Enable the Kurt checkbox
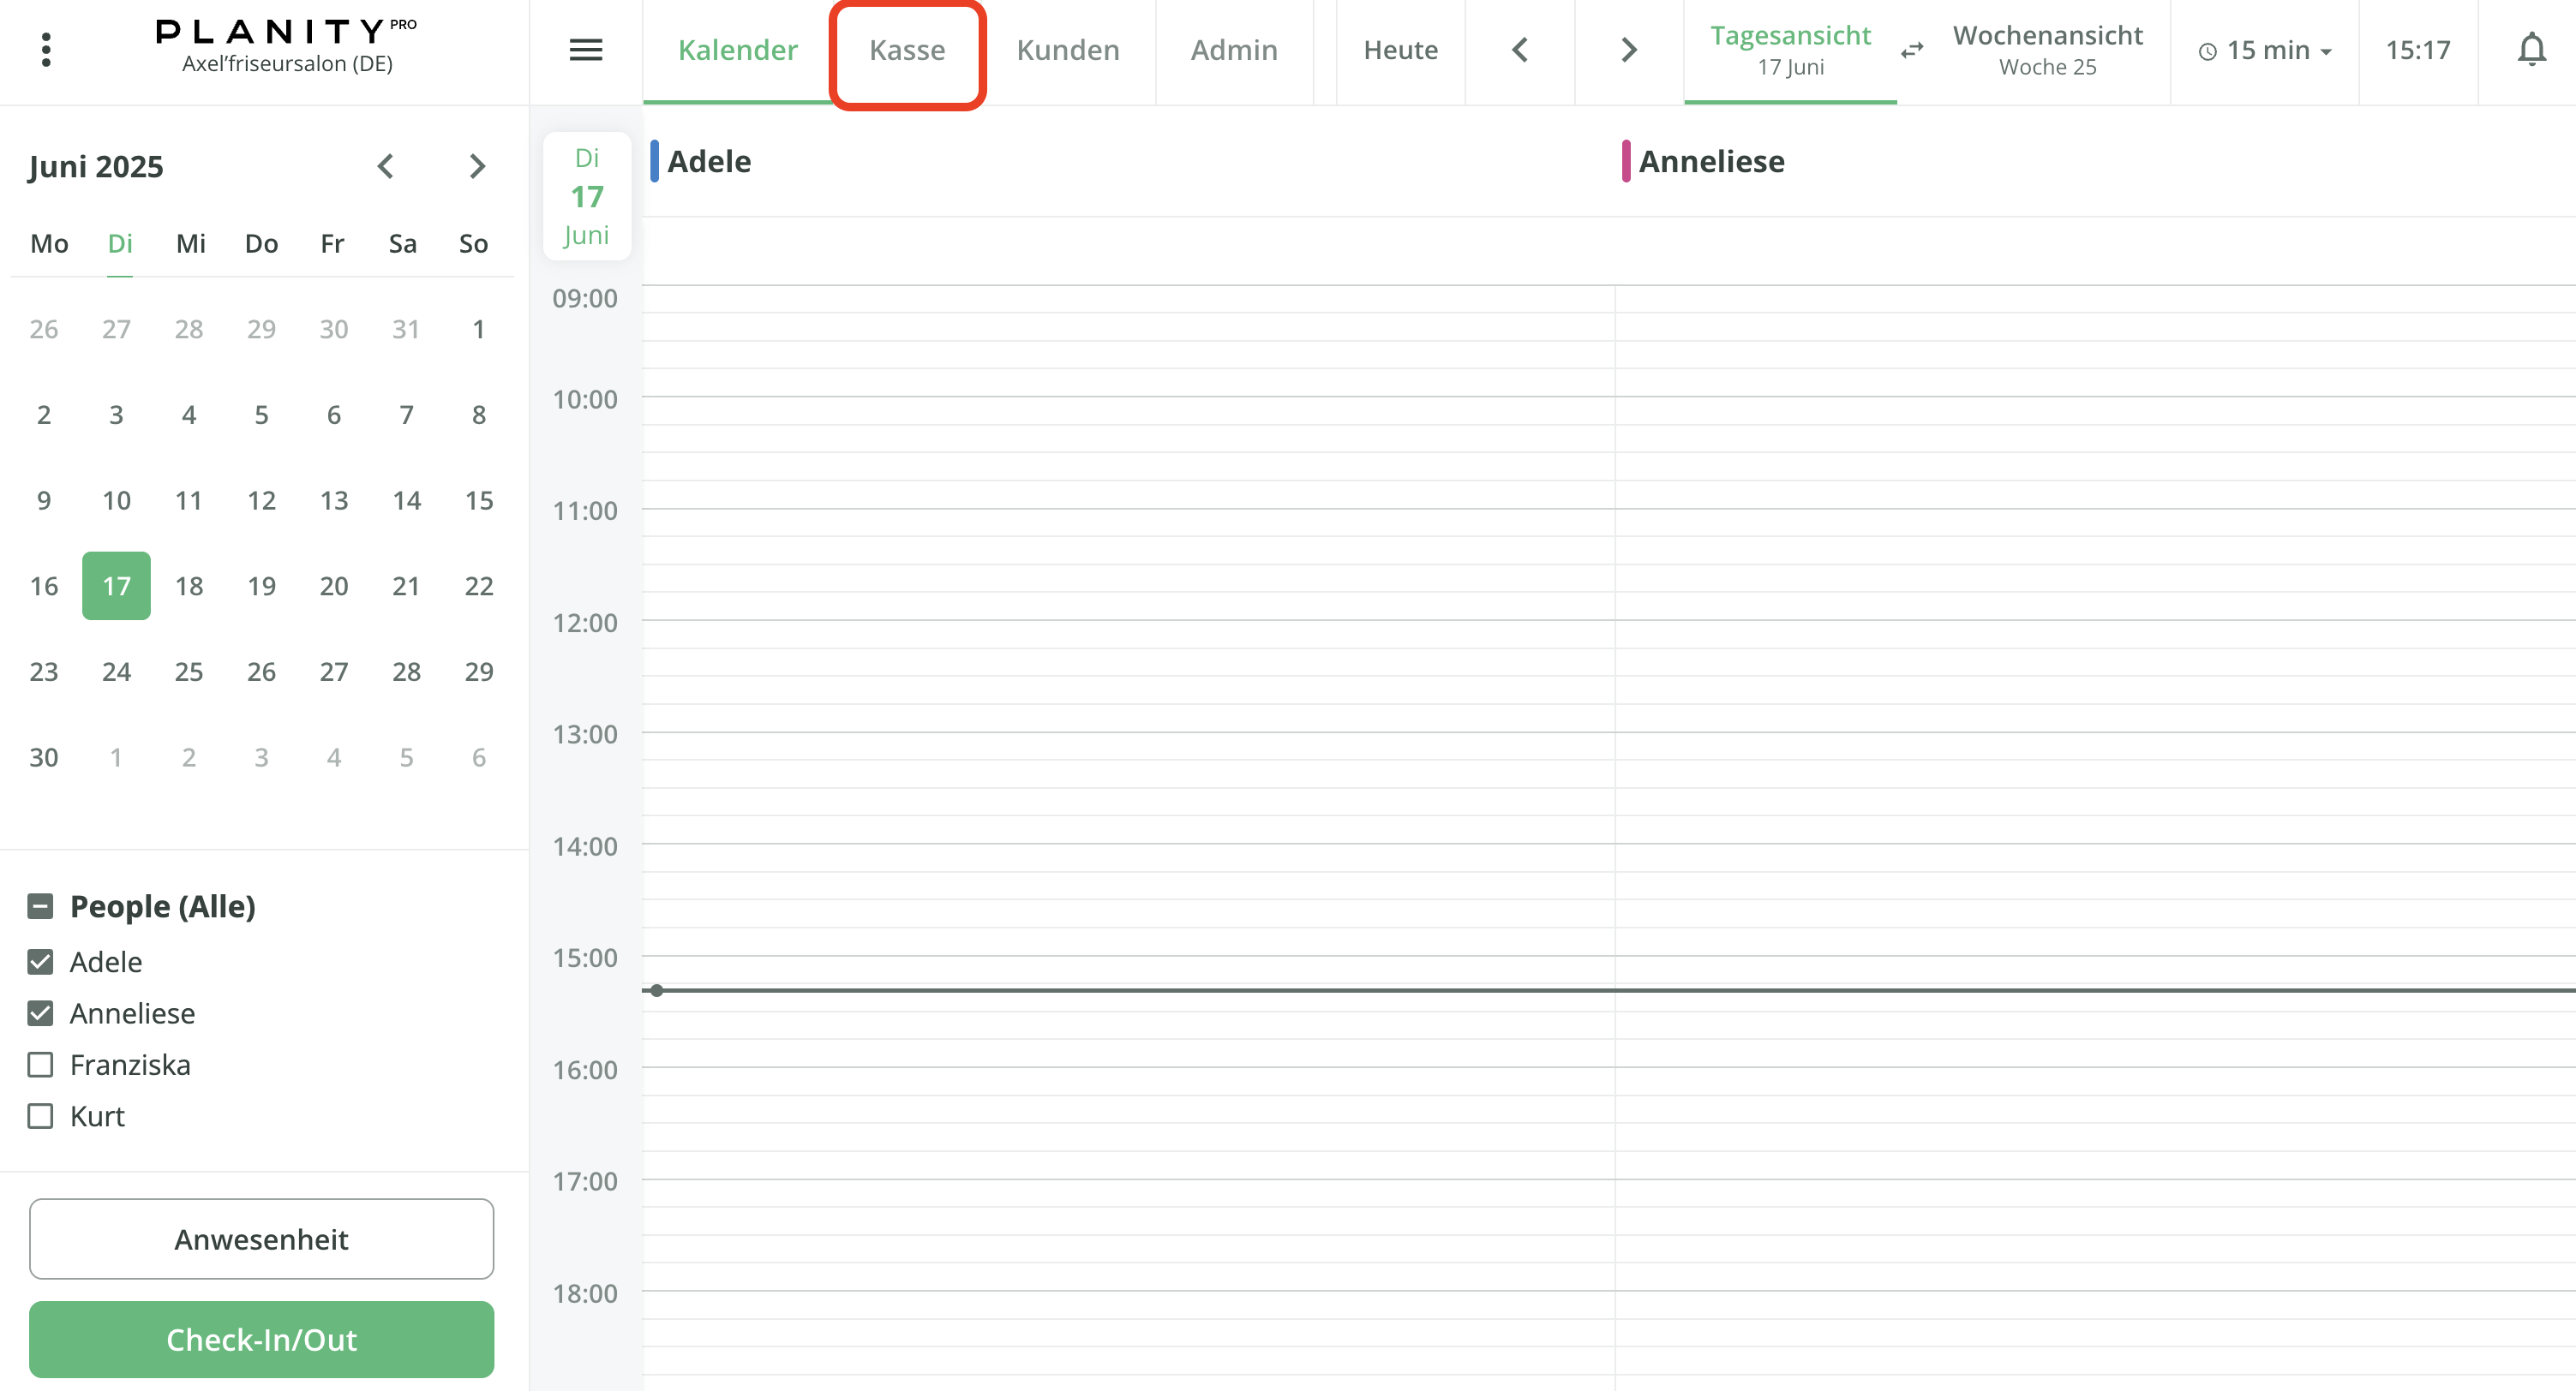 (x=40, y=1115)
